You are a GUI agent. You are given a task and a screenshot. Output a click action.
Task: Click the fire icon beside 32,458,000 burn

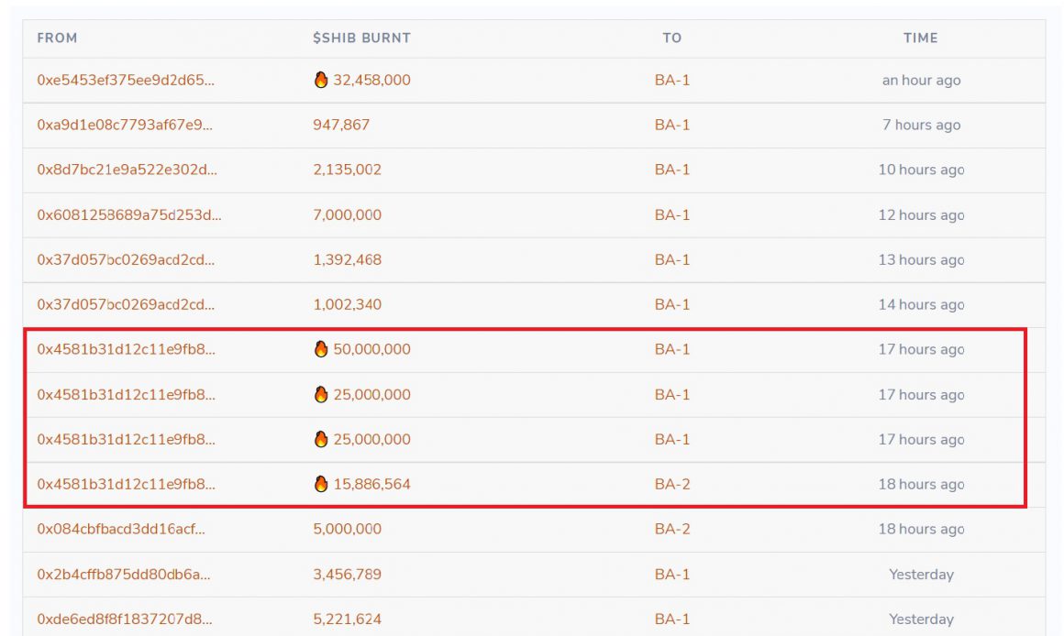point(320,80)
